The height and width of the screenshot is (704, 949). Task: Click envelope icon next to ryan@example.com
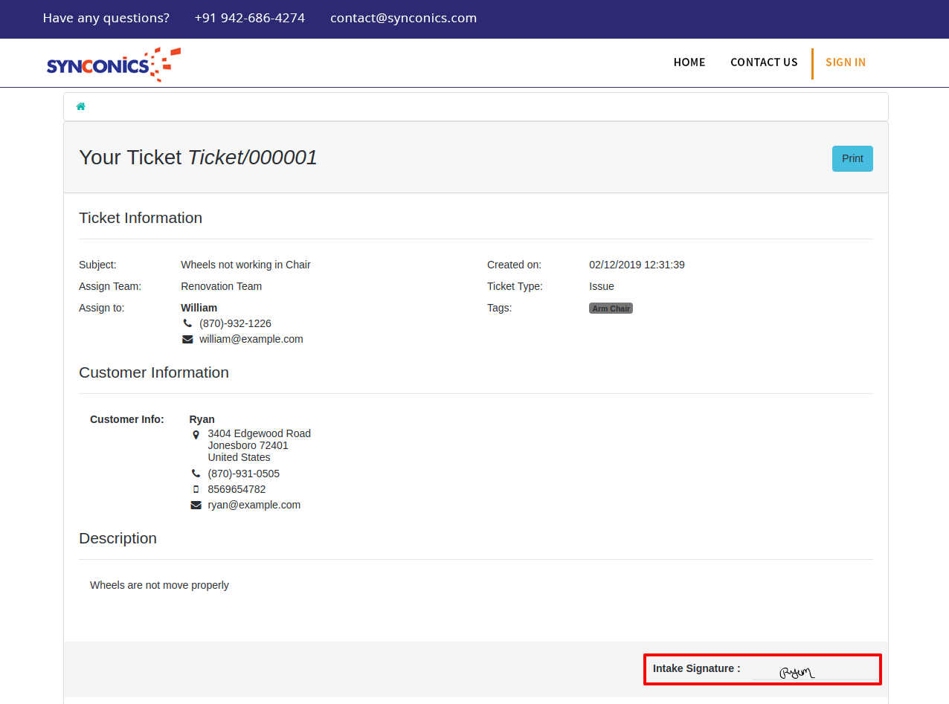(196, 505)
